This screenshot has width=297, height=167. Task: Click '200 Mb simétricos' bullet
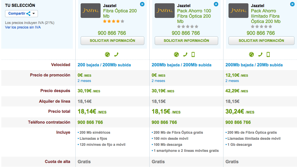pos(95,133)
